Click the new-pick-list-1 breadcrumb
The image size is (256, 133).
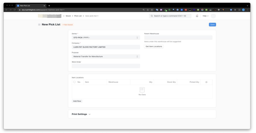click(x=92, y=16)
